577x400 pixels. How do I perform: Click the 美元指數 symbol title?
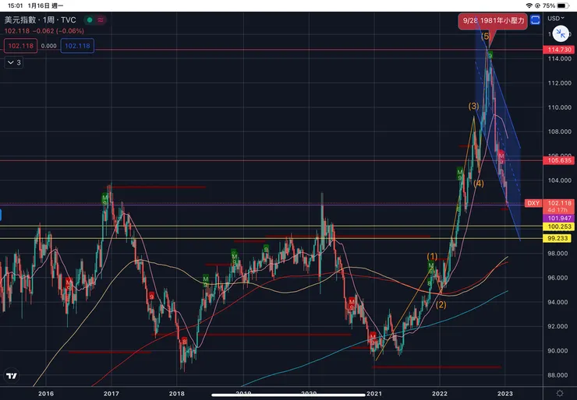tap(19, 19)
